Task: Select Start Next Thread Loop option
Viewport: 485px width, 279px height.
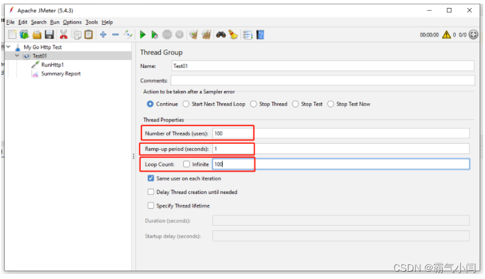Action: point(186,104)
